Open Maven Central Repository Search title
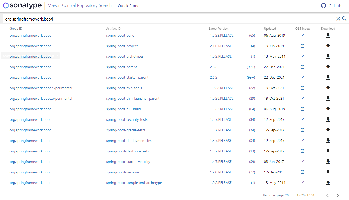This screenshot has height=200, width=349. pyautogui.click(x=80, y=5)
